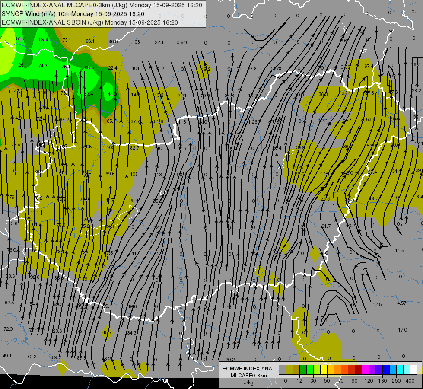Select the pure blue legend swatch
The image size is (423, 389).
click(x=386, y=370)
